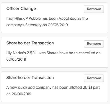Click the "company's" word in officer card
Viewport: 110px width, 104px height.
15,25
